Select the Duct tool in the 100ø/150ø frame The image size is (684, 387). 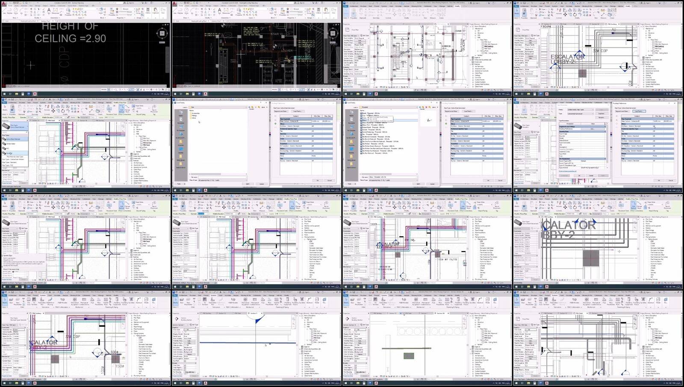(x=11, y=301)
